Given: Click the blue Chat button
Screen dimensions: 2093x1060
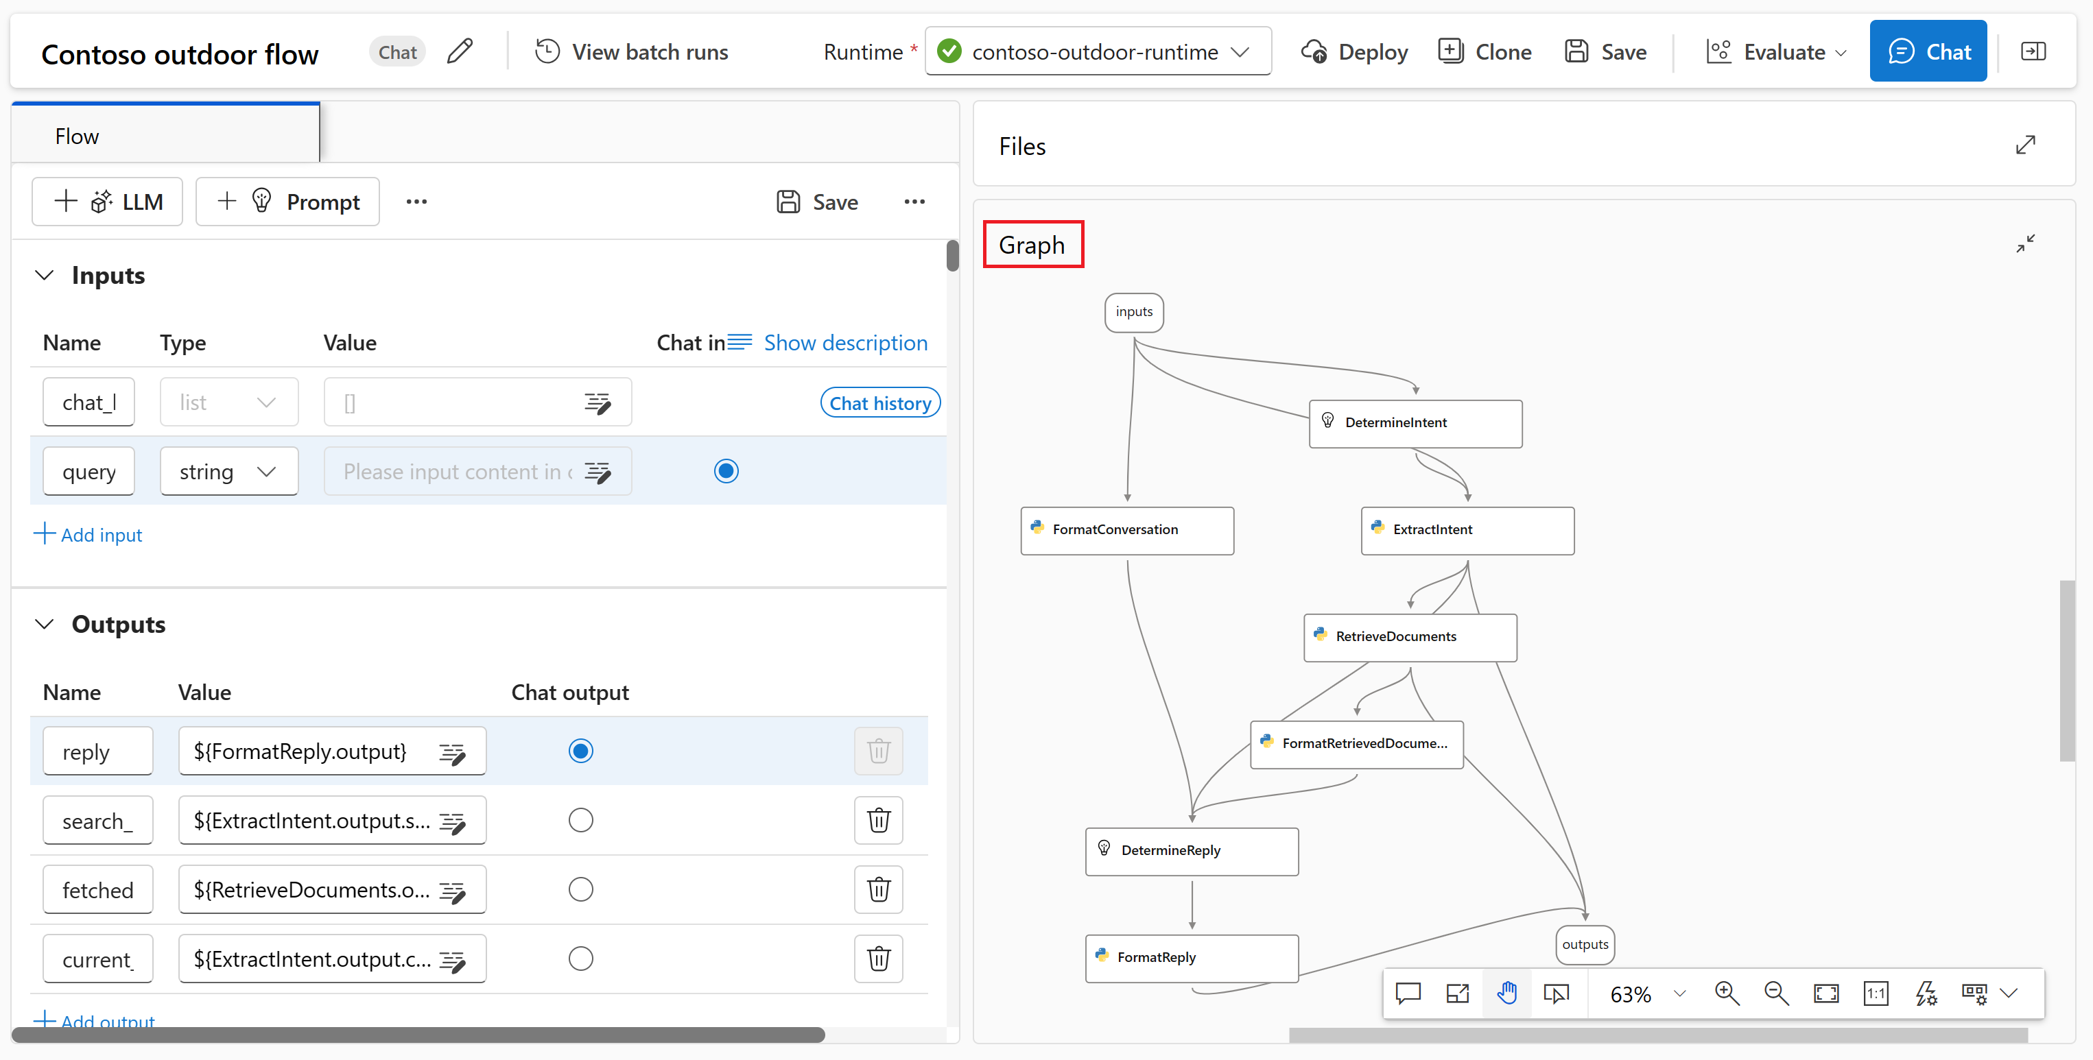Looking at the screenshot, I should pos(1927,51).
